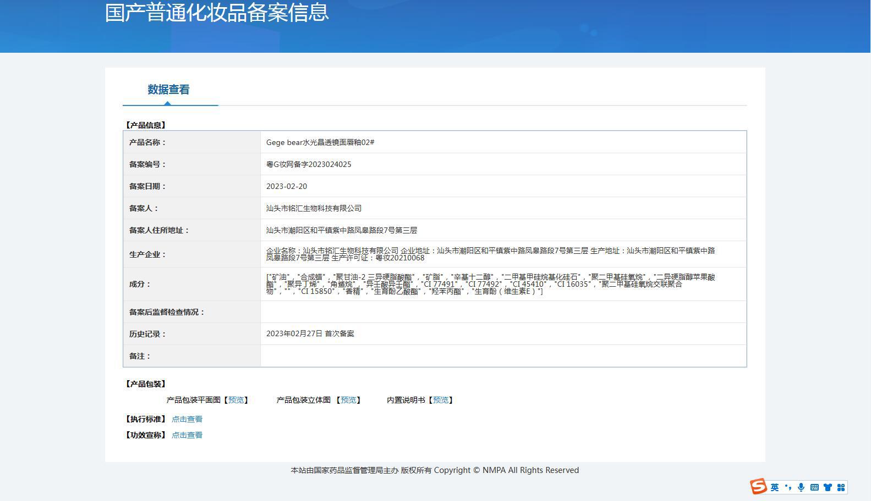Click the product name Gege bear value
The width and height of the screenshot is (871, 501).
[320, 142]
